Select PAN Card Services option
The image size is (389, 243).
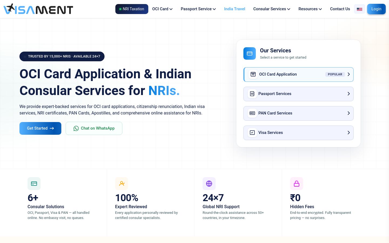tap(299, 113)
